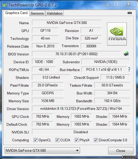
Task: Click the BIOS Version label
Action: tap(18, 54)
